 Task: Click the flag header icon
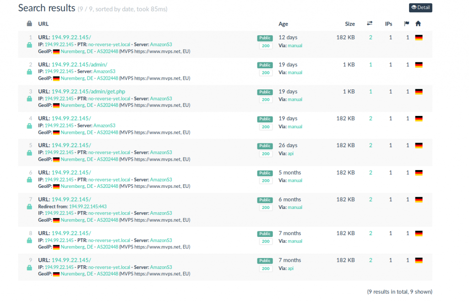[407, 24]
